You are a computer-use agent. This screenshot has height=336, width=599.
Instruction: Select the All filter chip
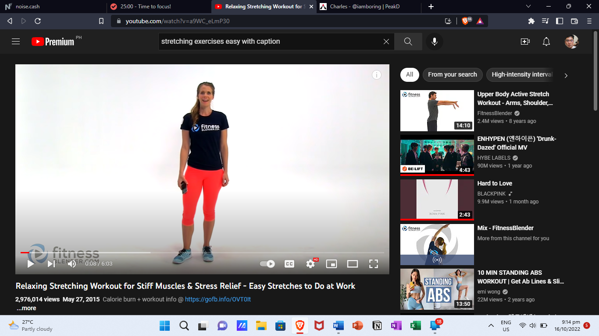pos(410,75)
